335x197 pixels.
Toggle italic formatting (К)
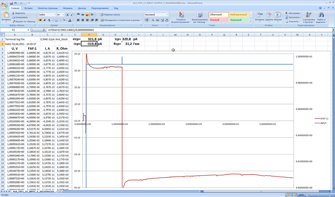pyautogui.click(x=45, y=20)
